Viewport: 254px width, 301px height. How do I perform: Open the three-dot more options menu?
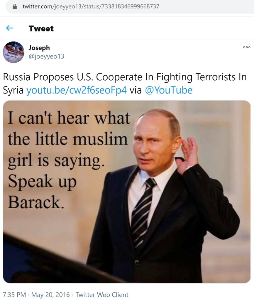(x=247, y=47)
